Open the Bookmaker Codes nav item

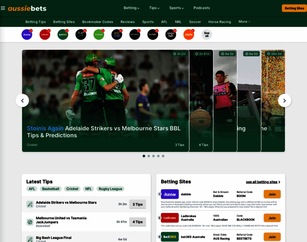pos(97,22)
